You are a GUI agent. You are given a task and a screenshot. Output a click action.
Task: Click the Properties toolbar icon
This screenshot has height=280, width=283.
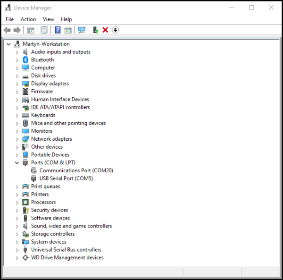(44, 30)
